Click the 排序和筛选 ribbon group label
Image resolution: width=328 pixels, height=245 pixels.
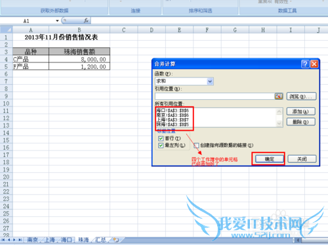200,11
